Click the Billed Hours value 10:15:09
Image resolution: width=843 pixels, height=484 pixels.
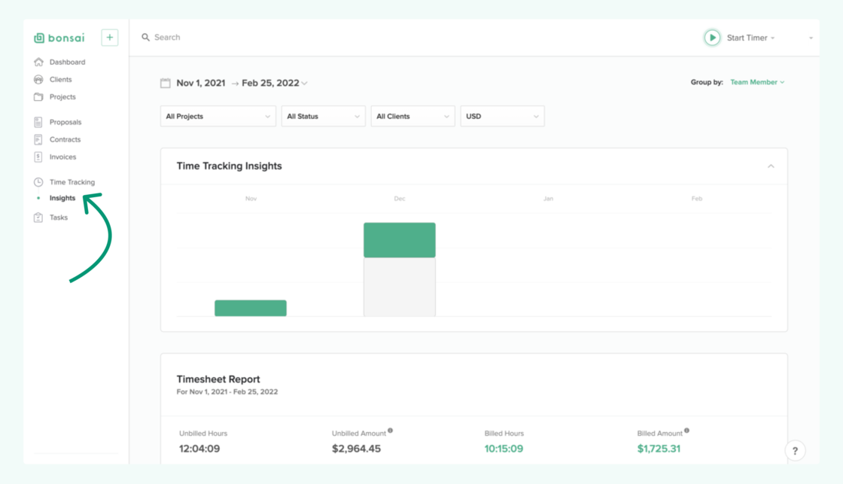(x=504, y=449)
